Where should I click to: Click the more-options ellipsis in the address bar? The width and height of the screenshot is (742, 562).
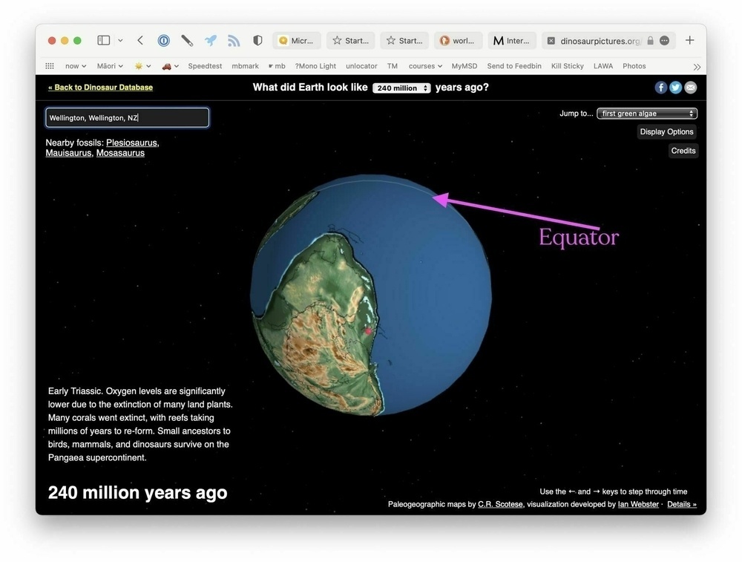coord(666,40)
